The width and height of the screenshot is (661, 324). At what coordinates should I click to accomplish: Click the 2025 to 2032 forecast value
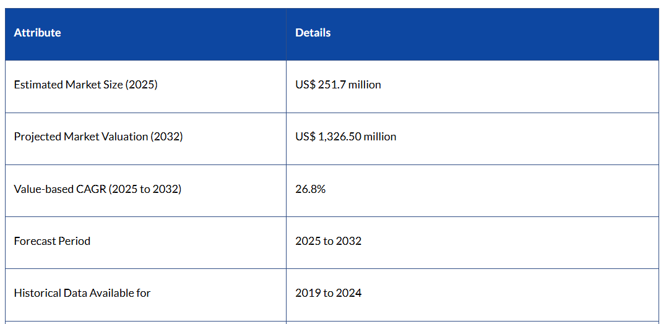328,241
